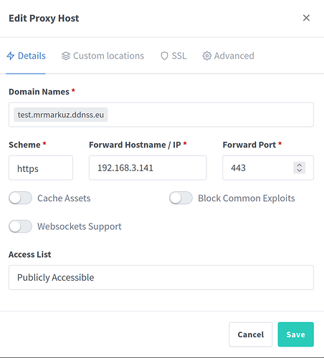Screen dimensions: 324x358
Task: Open the Advanced tab
Action: [x=229, y=56]
